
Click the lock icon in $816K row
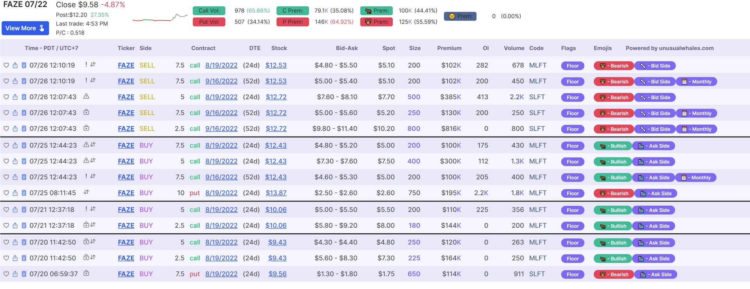coord(86,128)
